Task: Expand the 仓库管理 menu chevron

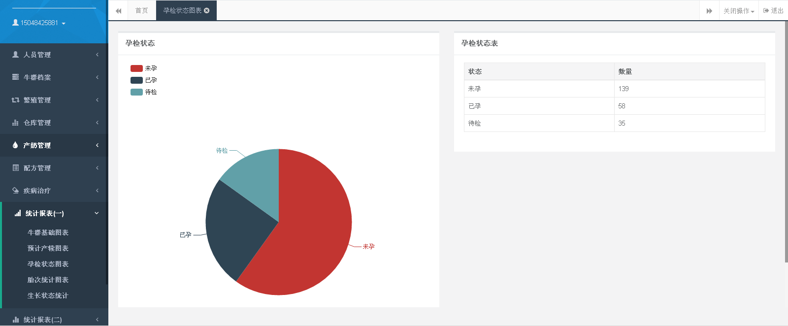Action: [97, 123]
